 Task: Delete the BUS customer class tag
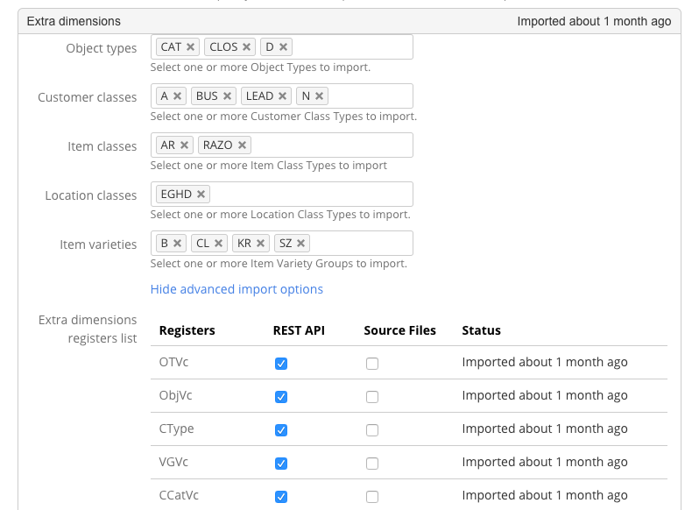point(228,96)
